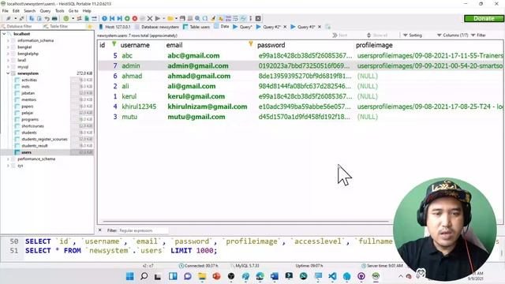Select the students_register_scourses table
The height and width of the screenshot is (284, 505).
(44, 139)
